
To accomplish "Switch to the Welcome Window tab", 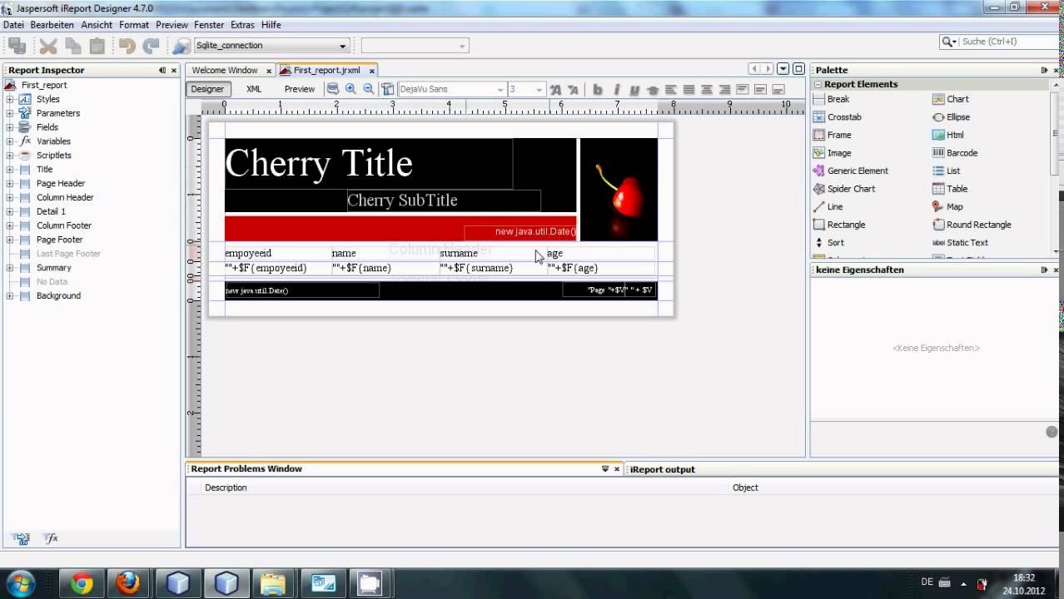I will coord(226,71).
